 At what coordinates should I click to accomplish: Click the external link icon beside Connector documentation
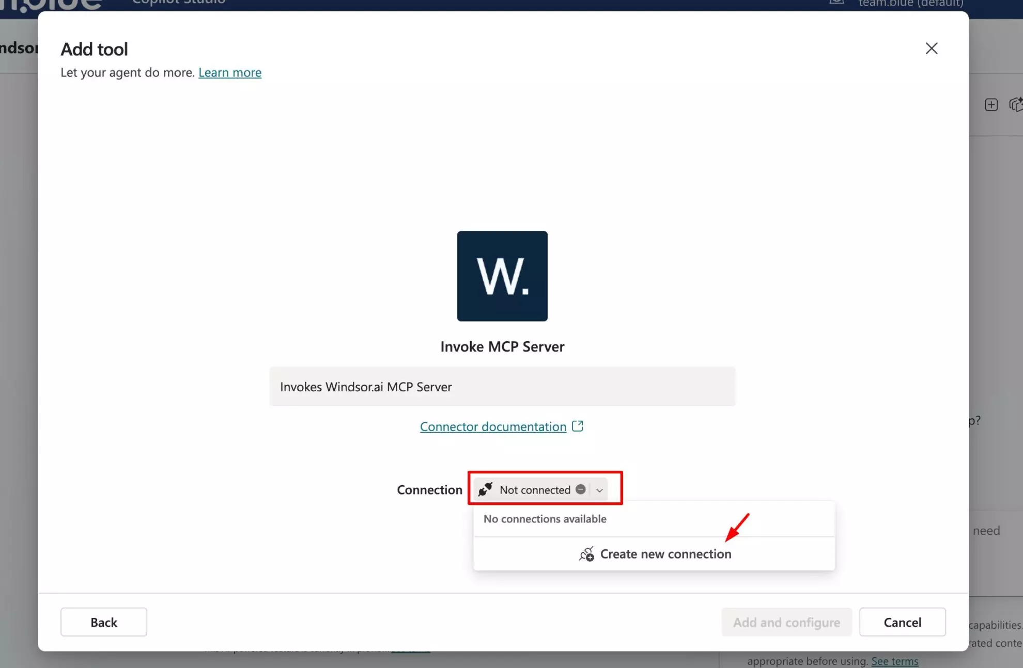click(x=578, y=426)
